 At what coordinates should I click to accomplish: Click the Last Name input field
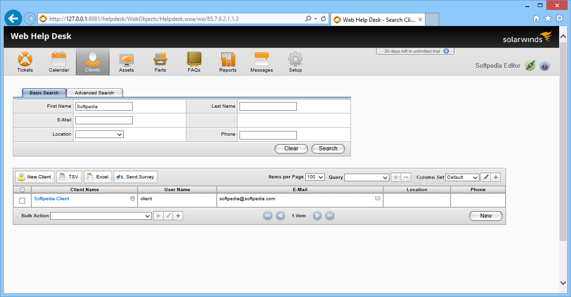point(268,106)
